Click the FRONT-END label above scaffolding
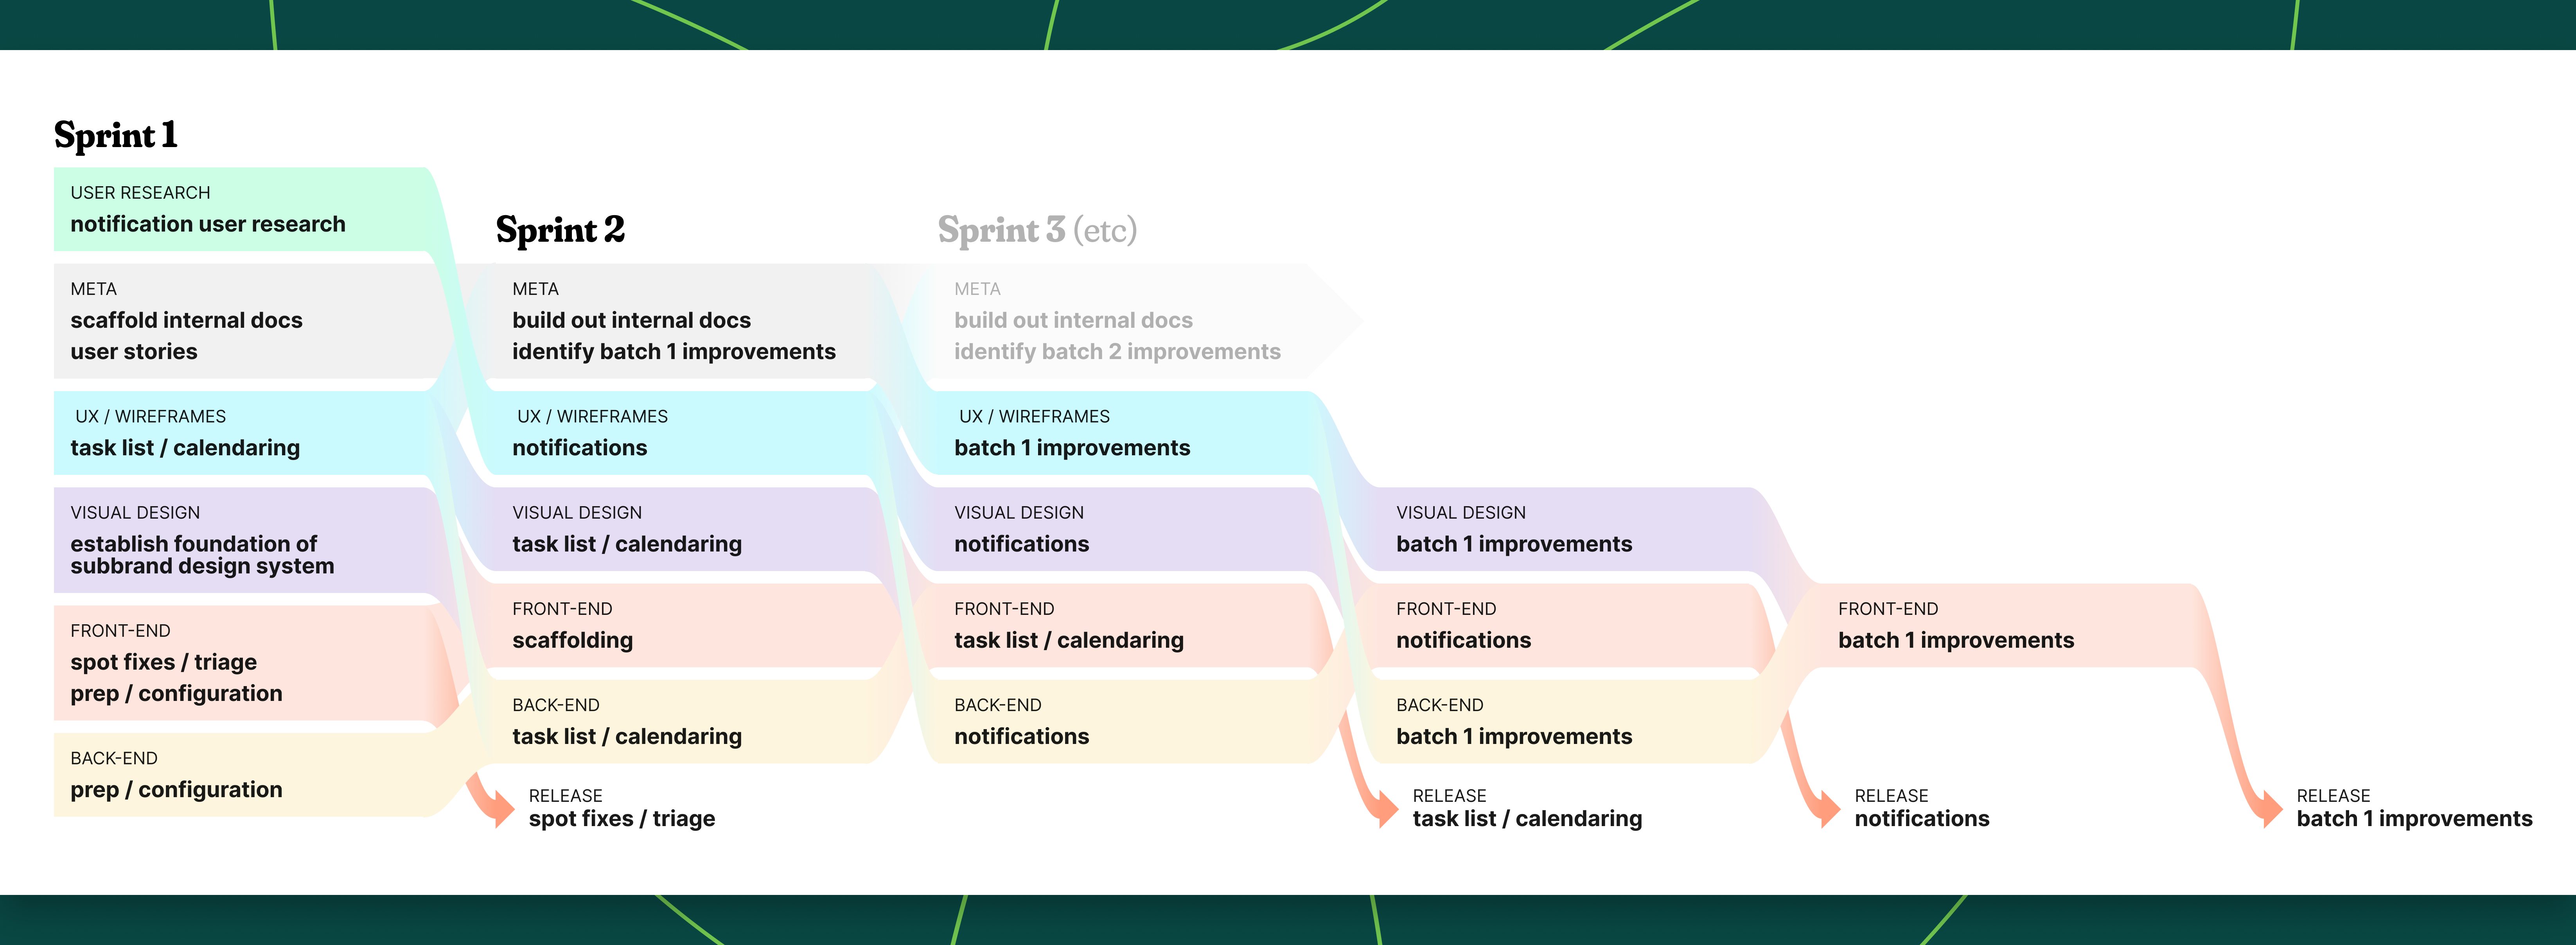Screen dimensions: 2576x945 (562, 609)
